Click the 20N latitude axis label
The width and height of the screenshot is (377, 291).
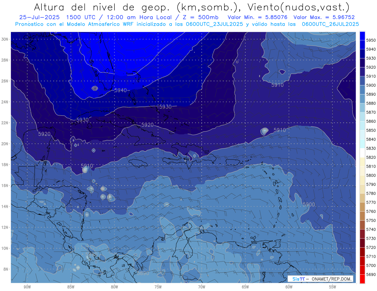5,144
